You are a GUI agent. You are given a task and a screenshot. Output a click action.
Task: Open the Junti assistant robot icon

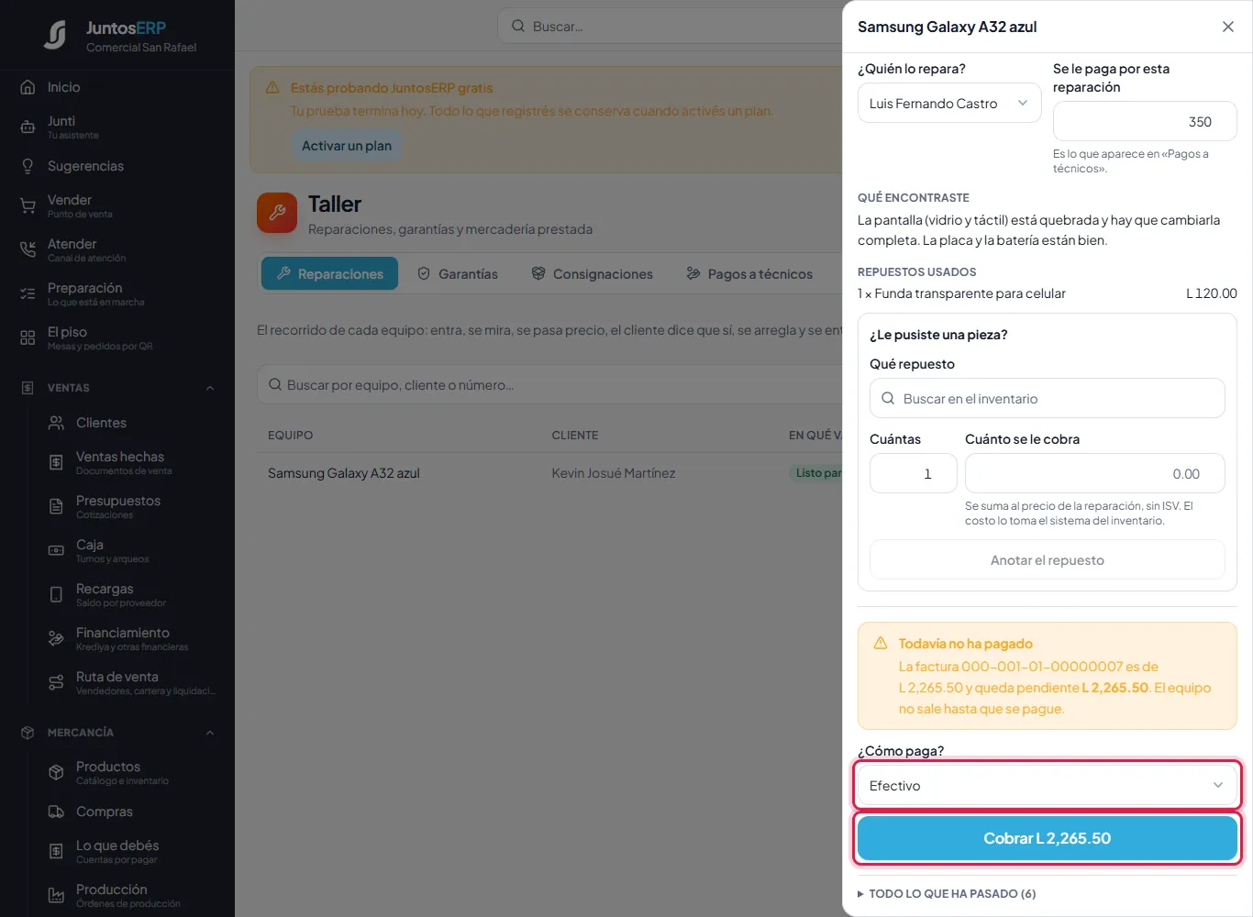(28, 127)
